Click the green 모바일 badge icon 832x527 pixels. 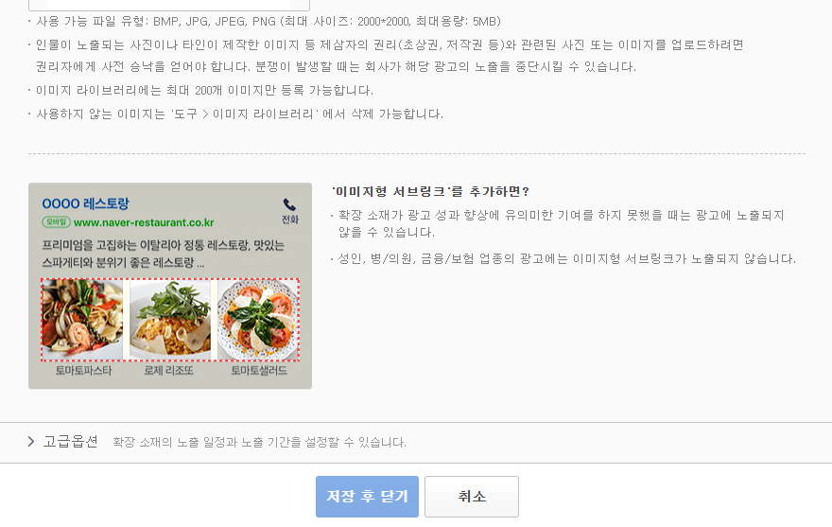[x=56, y=222]
